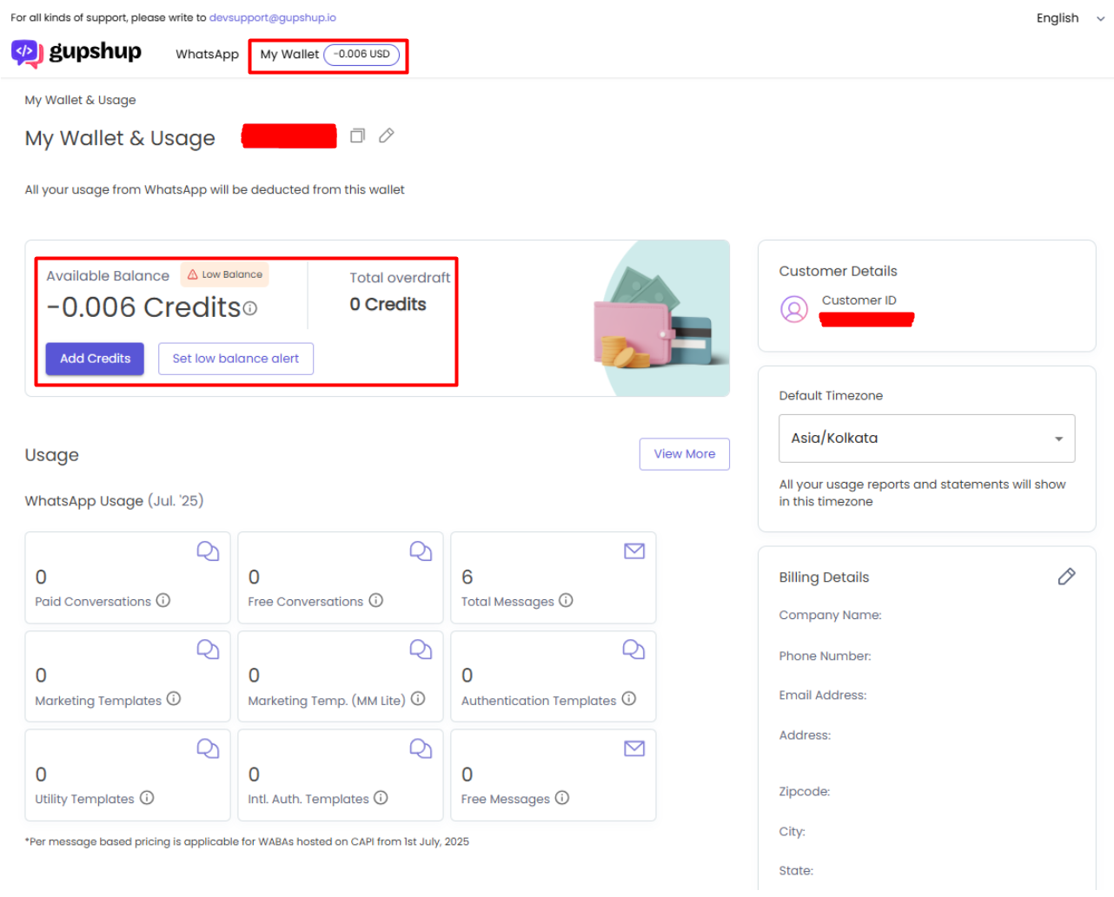Click the Add Credits button
1114x897 pixels.
point(95,359)
